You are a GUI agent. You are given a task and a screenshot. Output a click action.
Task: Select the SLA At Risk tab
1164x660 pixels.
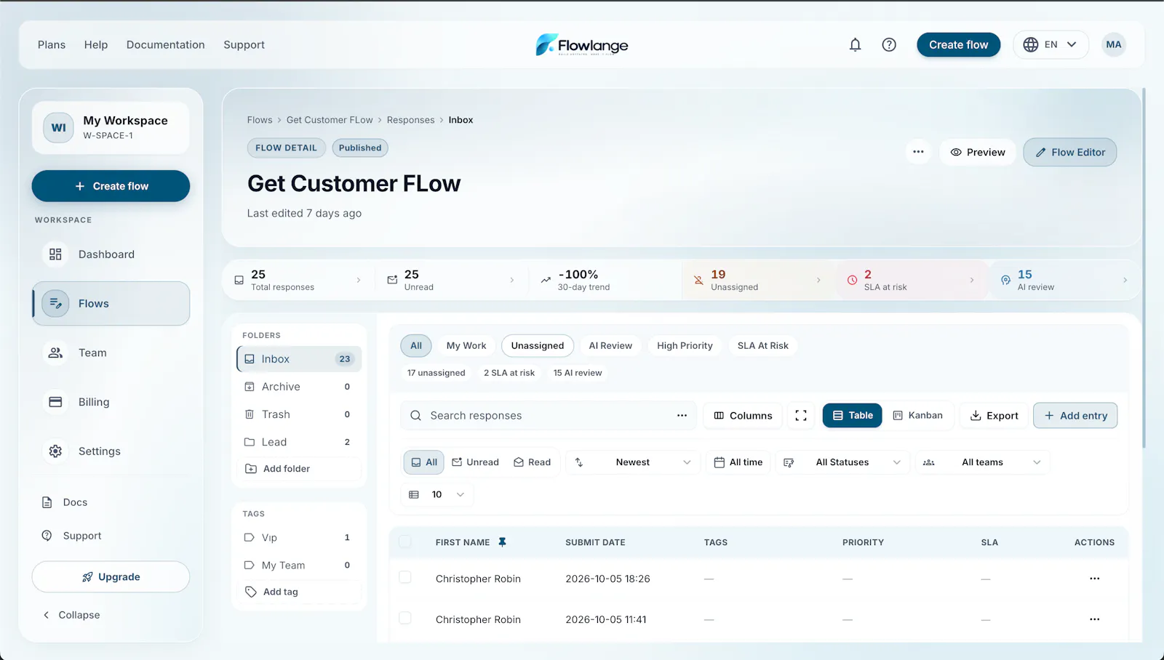[762, 345]
